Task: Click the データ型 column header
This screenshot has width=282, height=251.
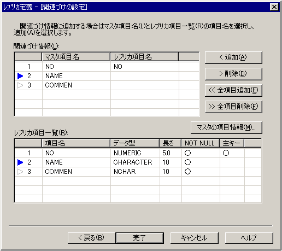Action: tap(135, 143)
